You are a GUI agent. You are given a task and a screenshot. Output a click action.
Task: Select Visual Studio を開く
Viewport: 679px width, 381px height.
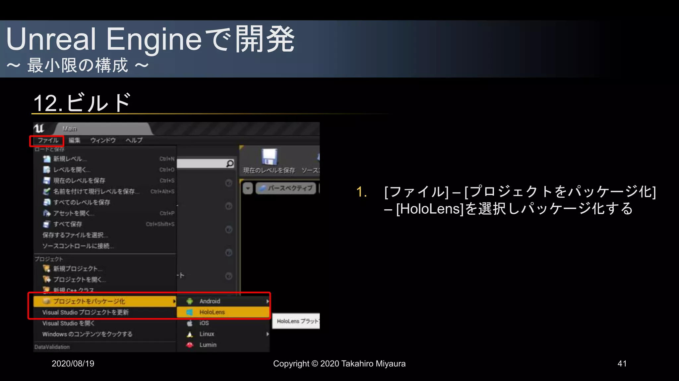tap(105, 323)
